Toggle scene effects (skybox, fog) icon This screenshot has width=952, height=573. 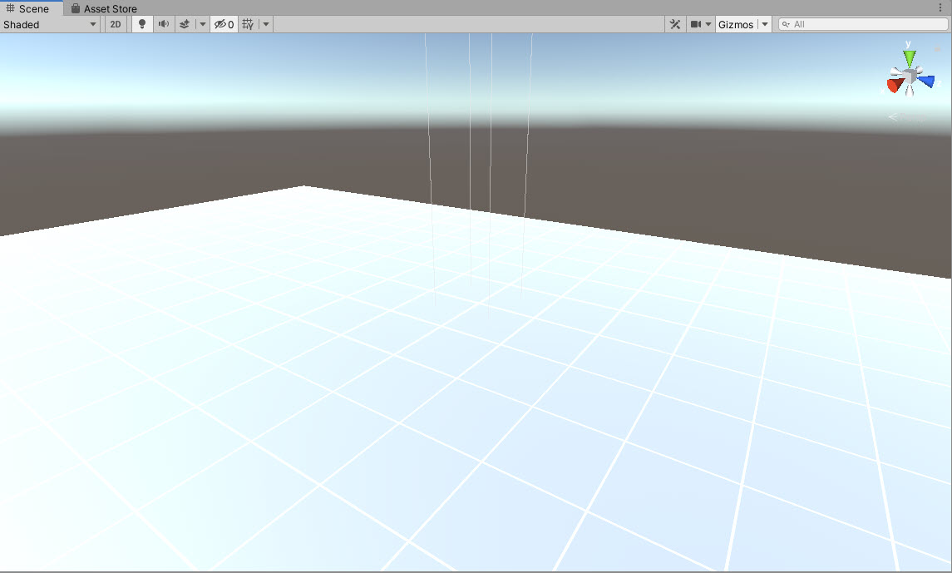tap(185, 24)
